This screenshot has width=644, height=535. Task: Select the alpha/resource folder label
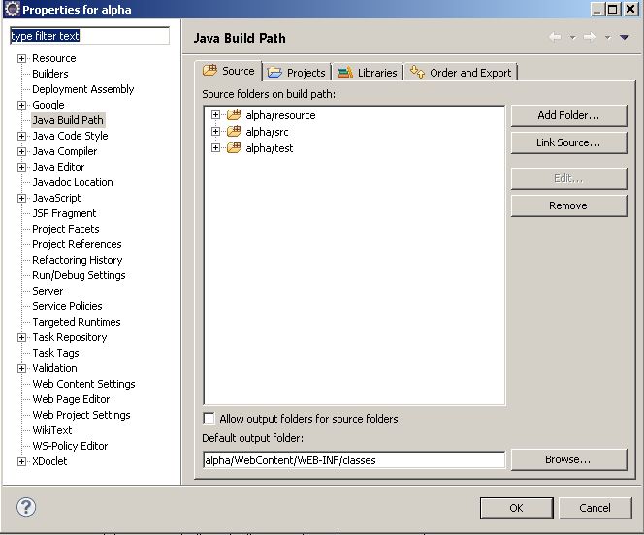[280, 115]
